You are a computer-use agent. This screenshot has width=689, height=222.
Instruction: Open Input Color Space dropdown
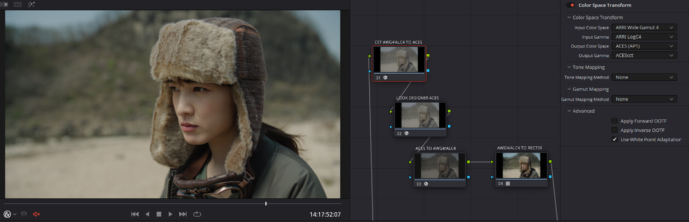644,27
